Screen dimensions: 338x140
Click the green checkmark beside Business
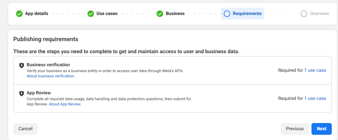(x=160, y=14)
